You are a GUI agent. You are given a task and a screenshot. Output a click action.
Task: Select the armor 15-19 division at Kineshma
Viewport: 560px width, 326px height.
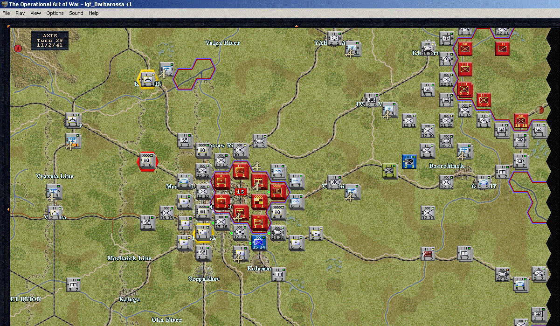tap(428, 49)
